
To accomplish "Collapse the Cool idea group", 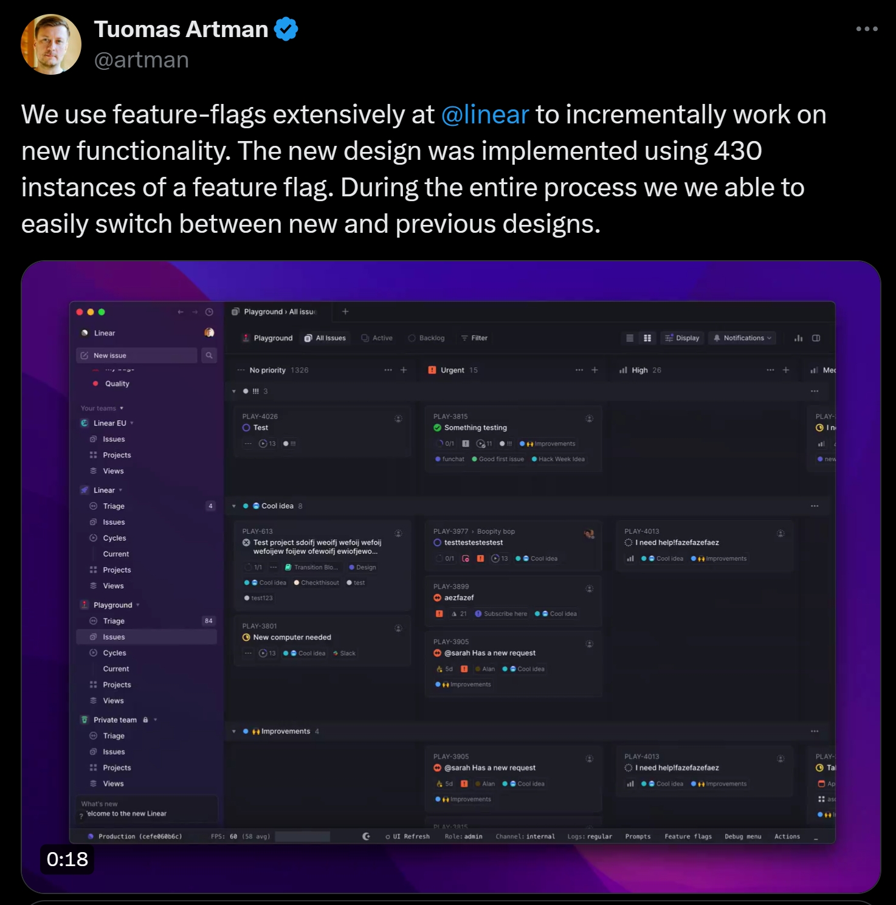I will click(x=234, y=506).
